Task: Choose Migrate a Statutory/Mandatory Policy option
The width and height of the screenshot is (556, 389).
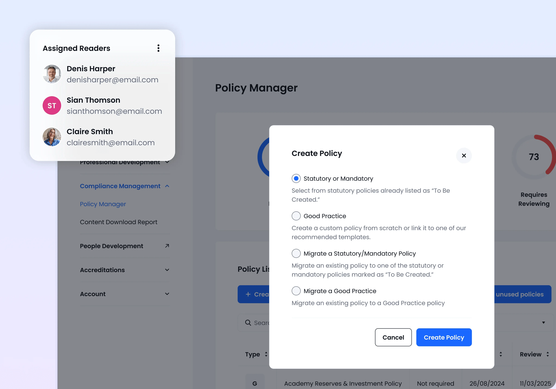Action: pos(296,254)
